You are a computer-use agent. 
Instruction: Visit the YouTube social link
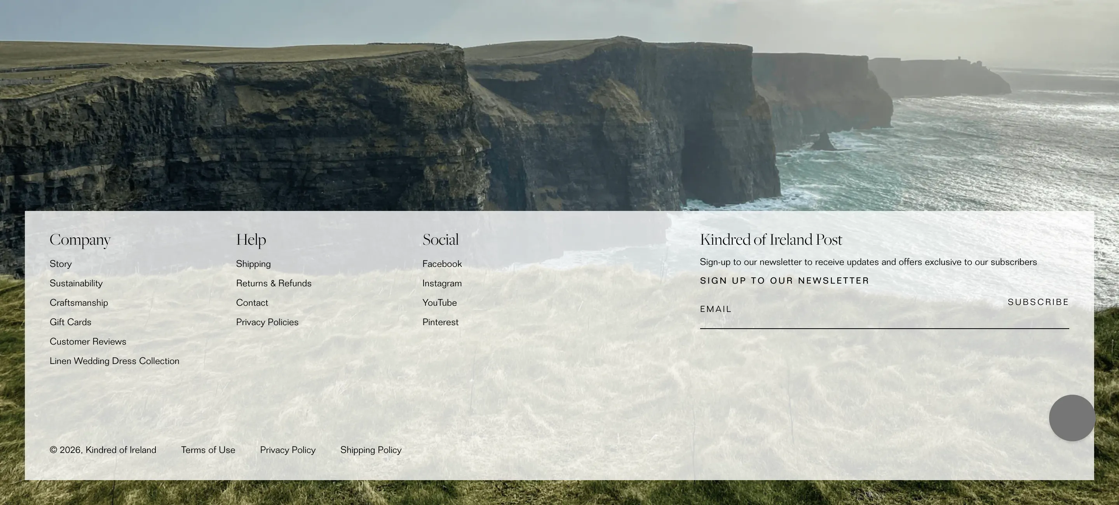[439, 303]
